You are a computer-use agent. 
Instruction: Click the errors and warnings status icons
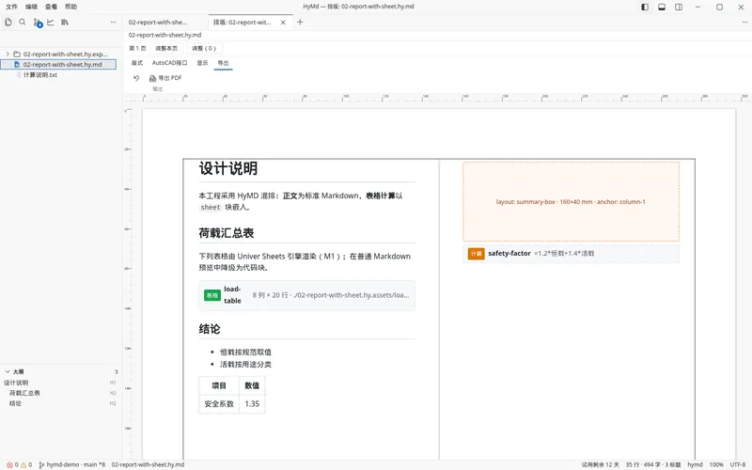pyautogui.click(x=19, y=464)
